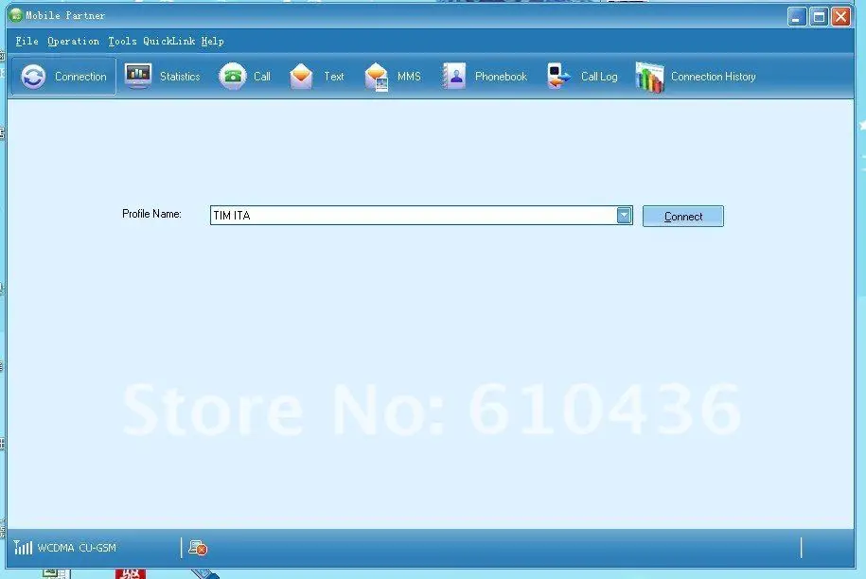
Task: Open the Phonebook contact icon
Action: pos(454,76)
